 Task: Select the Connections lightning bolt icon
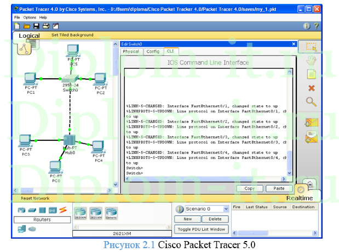coord(62,210)
